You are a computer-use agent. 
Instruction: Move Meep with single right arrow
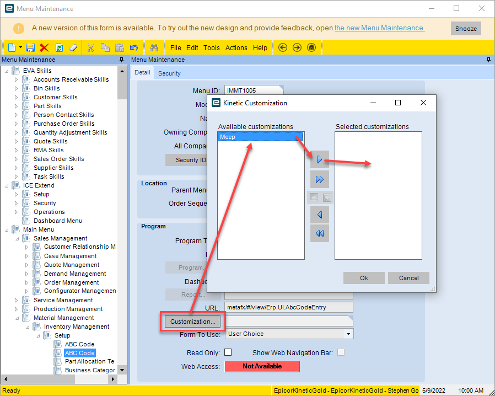pos(320,159)
